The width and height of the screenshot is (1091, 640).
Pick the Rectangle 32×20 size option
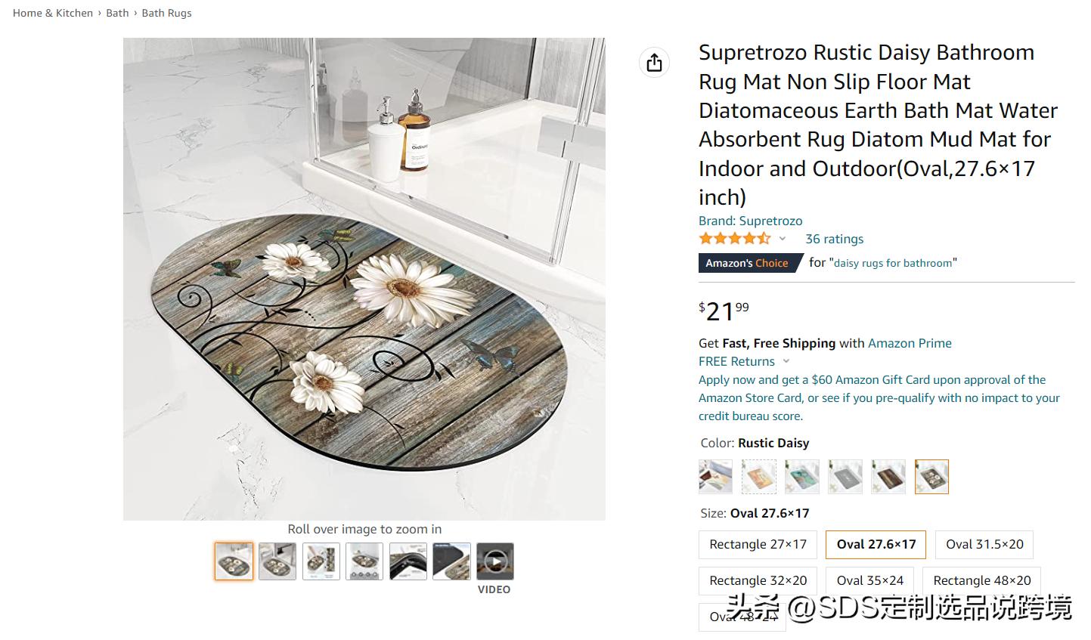[x=758, y=580]
